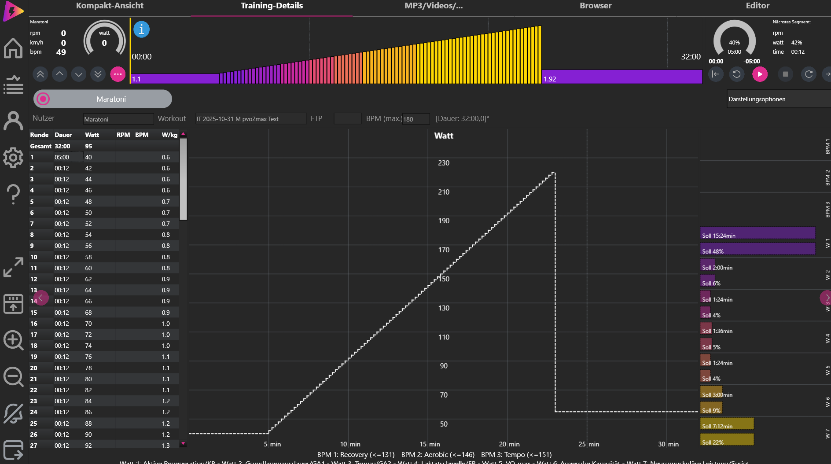Screen dimensions: 831x464
Task: Open the Darstellungsoptionen dropdown
Action: coord(778,99)
